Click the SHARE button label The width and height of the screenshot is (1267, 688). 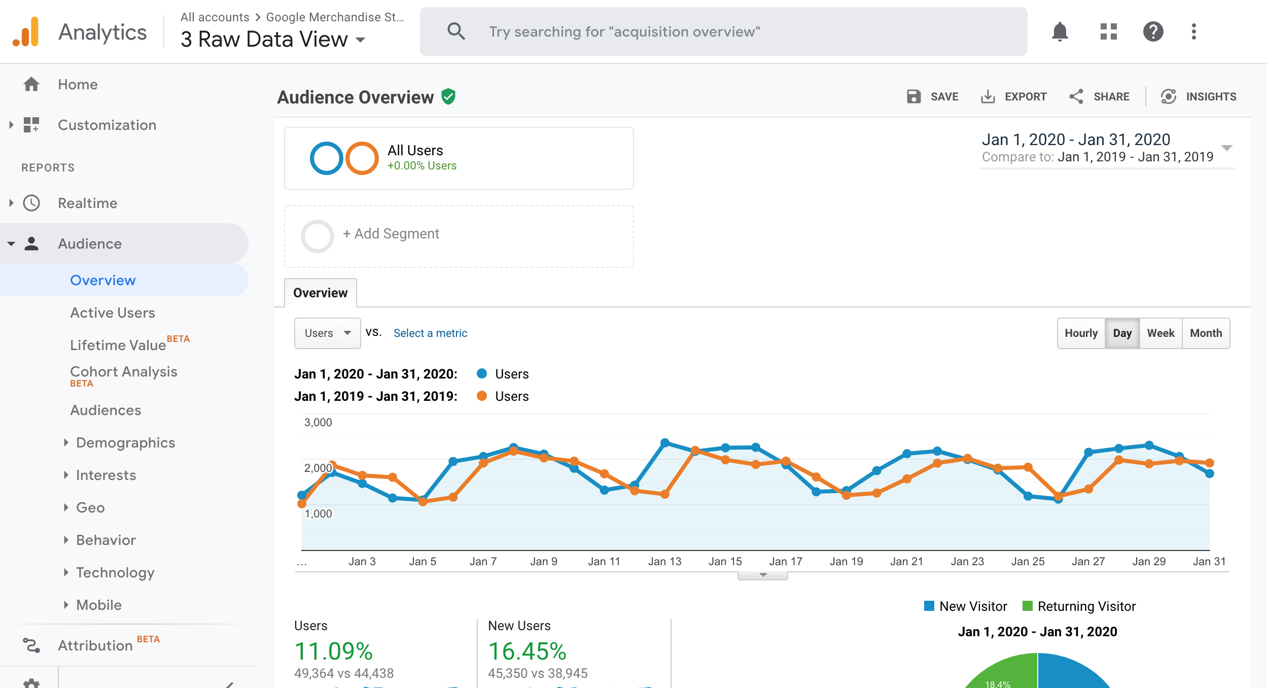[1111, 96]
